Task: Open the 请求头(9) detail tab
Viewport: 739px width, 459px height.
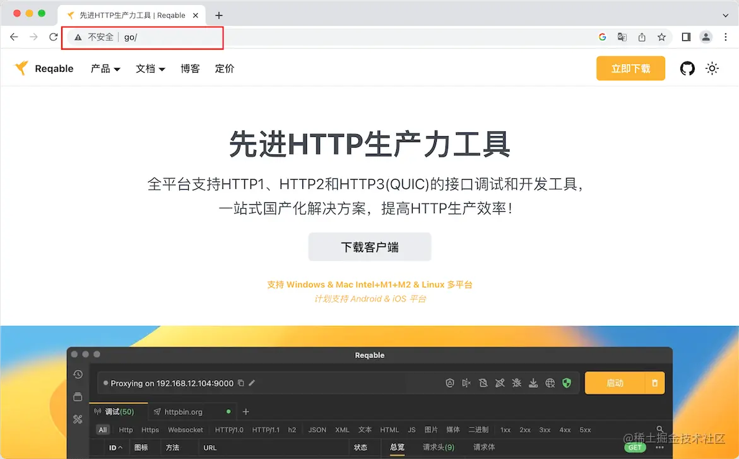Action: coord(439,447)
